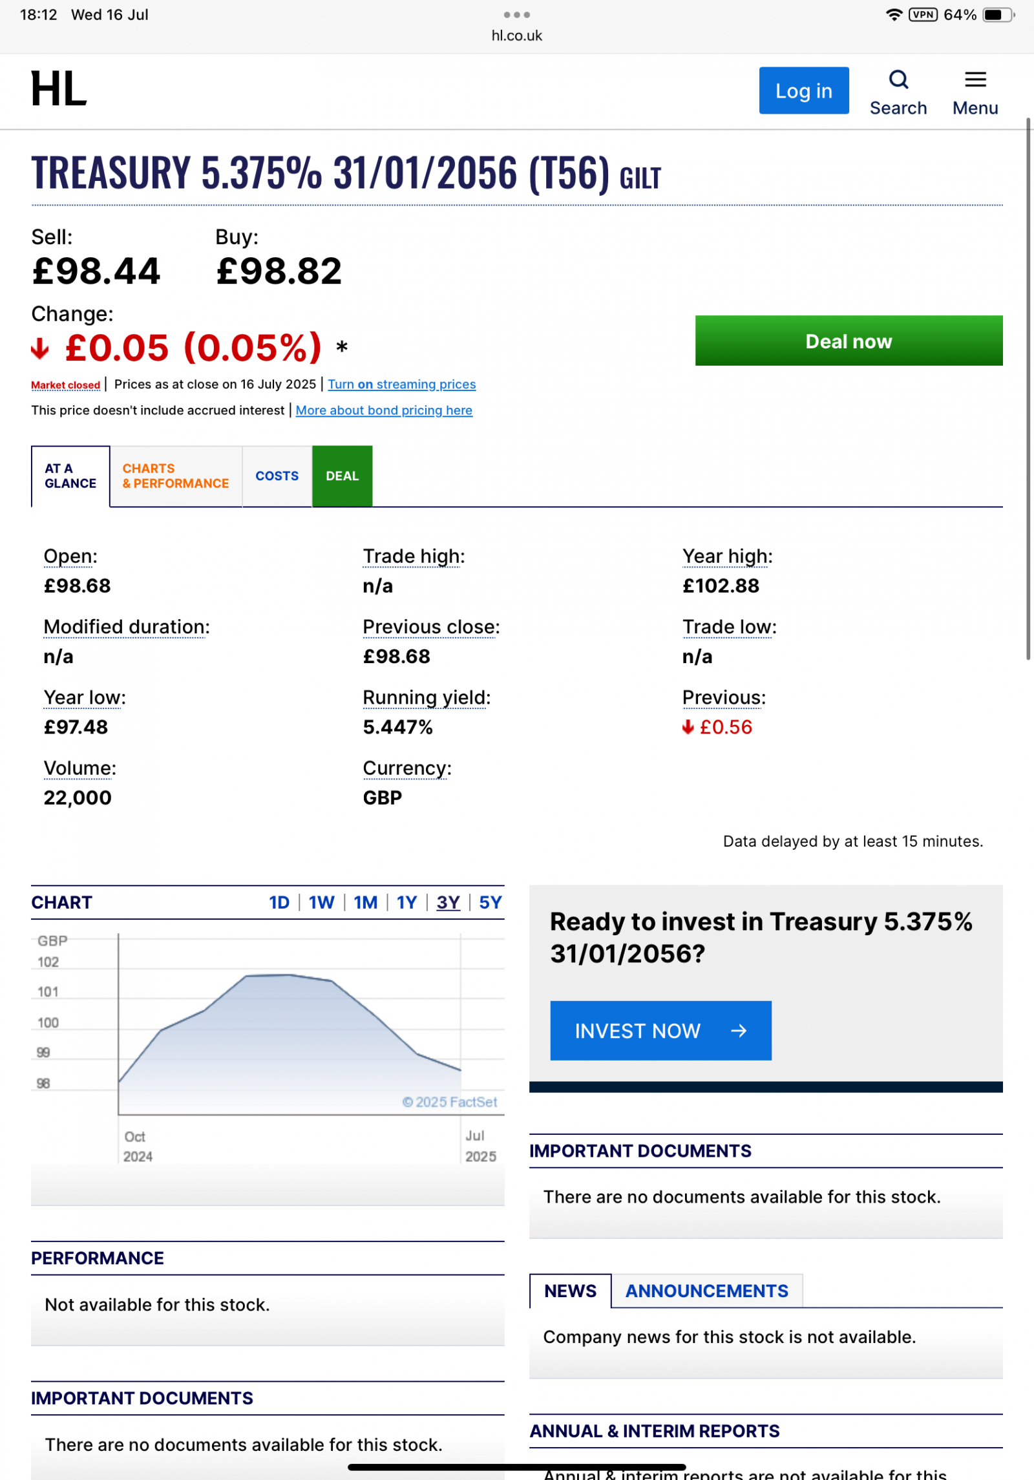1034x1480 pixels.
Task: Choose the 1M chart period
Action: click(365, 902)
